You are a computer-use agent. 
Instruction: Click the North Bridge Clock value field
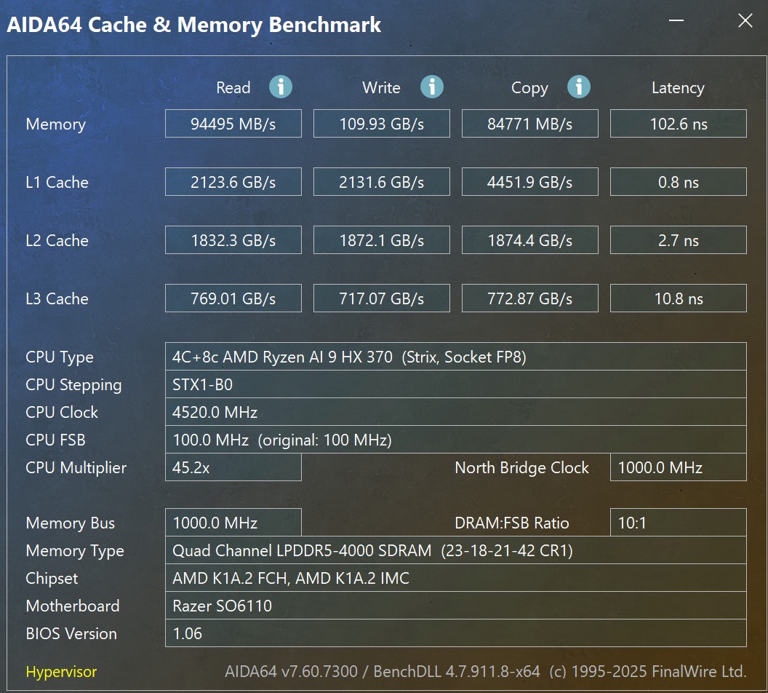(x=679, y=467)
